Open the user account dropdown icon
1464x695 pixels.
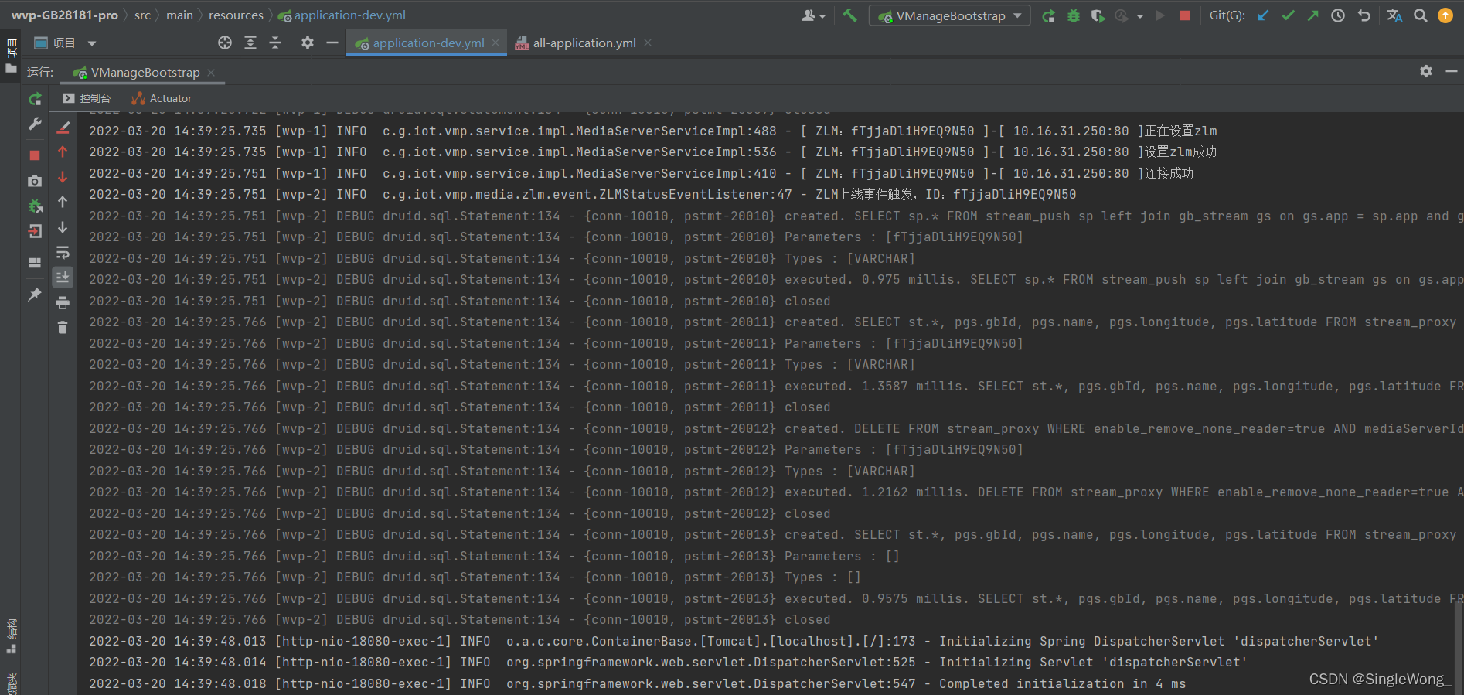click(813, 15)
